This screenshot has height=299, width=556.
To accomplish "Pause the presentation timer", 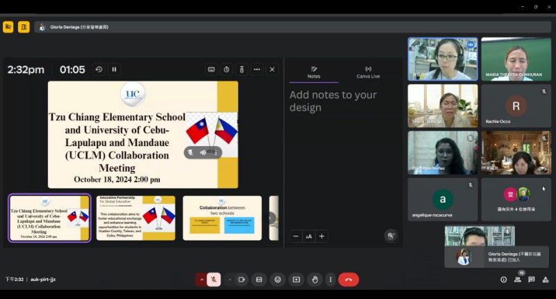I will [x=115, y=70].
